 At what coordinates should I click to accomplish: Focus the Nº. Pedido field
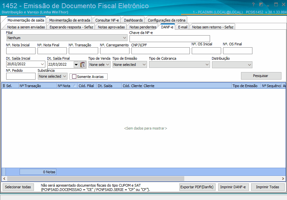pos(21,76)
